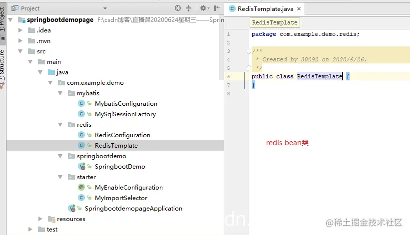Collapse the java folder
Screen dimensions: 410x235
pos(40,72)
